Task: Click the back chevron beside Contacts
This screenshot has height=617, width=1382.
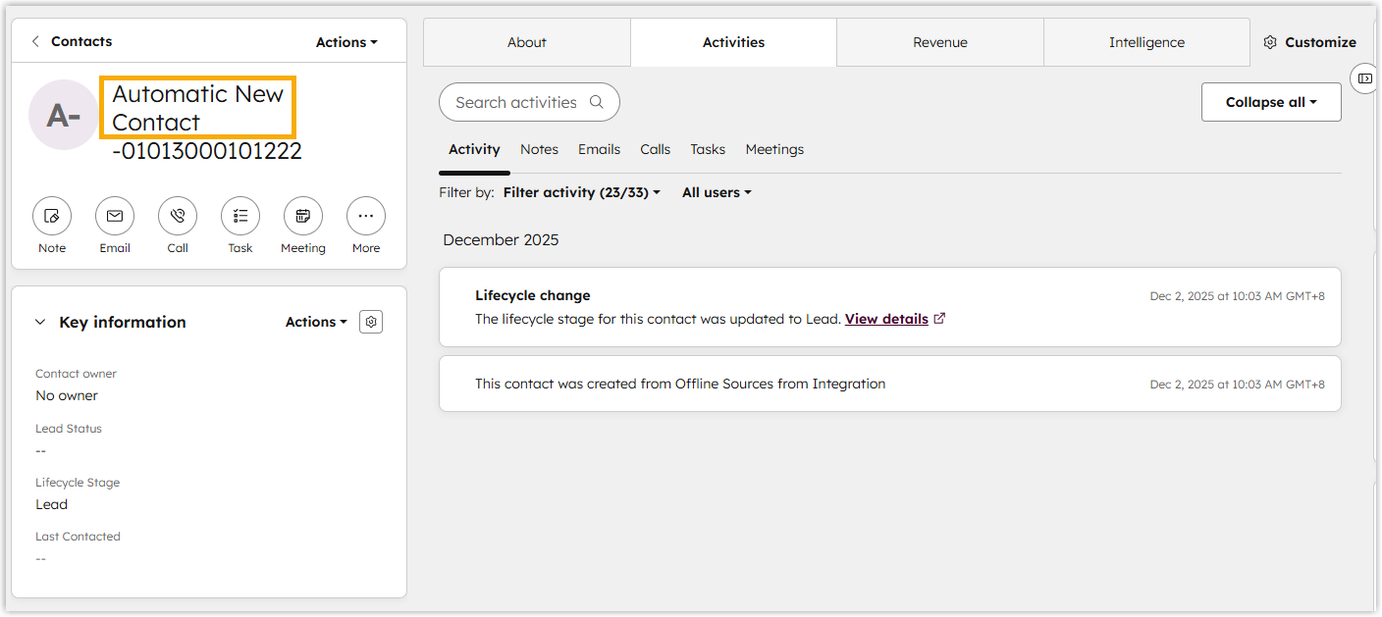Action: point(36,41)
